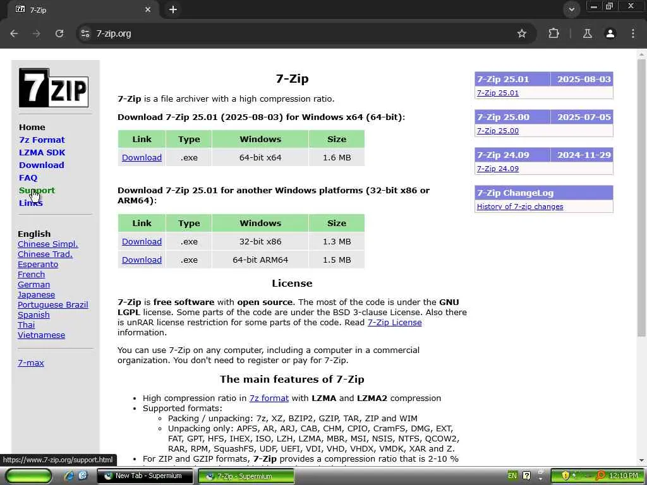The width and height of the screenshot is (647, 485).
Task: Click the taskbar clock 12:10 PM
Action: 624,476
